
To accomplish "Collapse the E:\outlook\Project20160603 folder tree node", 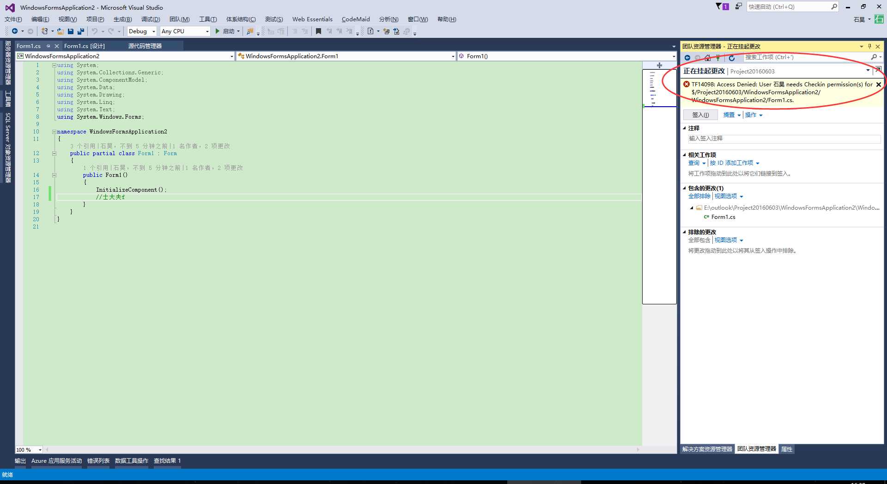I will pyautogui.click(x=692, y=208).
